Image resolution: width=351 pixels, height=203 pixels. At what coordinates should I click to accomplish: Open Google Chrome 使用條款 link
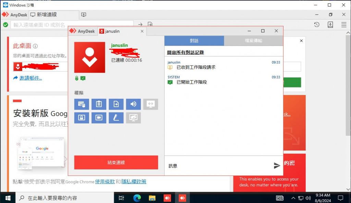pos(105,181)
